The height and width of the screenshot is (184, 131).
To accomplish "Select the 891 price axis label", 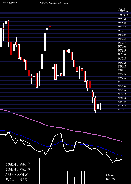I will coord(121,70).
